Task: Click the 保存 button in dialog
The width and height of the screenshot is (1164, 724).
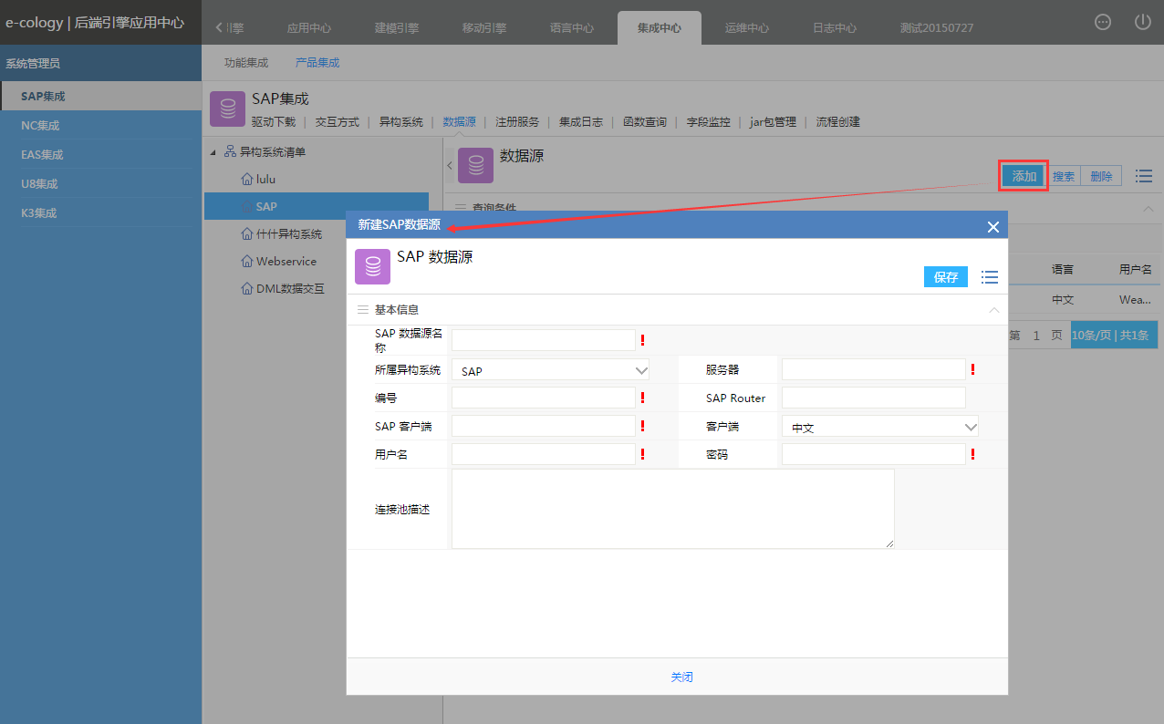Action: point(946,277)
